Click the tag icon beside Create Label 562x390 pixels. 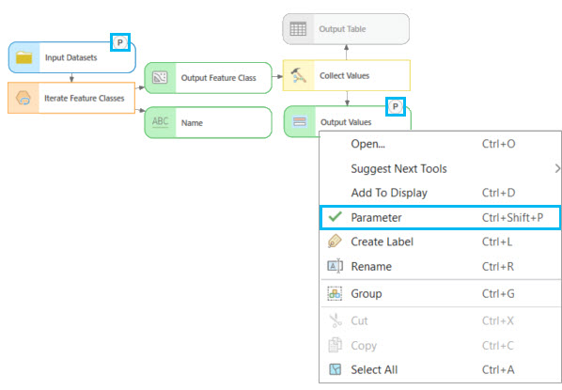point(335,242)
